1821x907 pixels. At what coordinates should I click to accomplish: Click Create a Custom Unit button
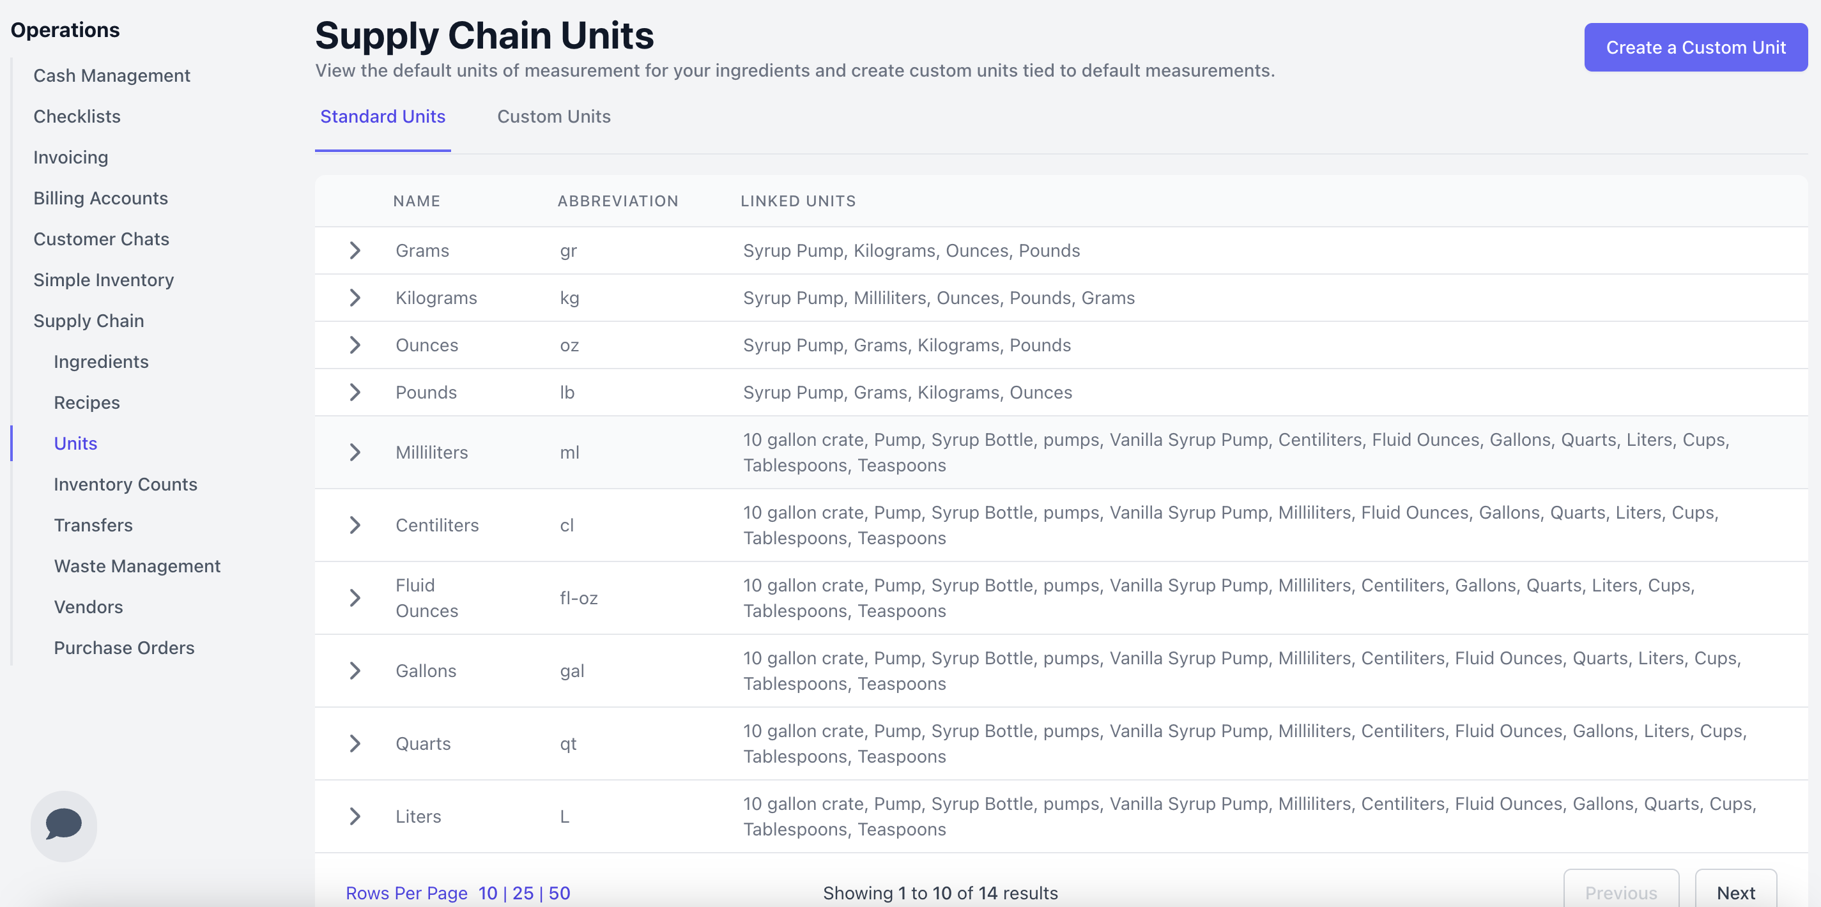[1695, 47]
